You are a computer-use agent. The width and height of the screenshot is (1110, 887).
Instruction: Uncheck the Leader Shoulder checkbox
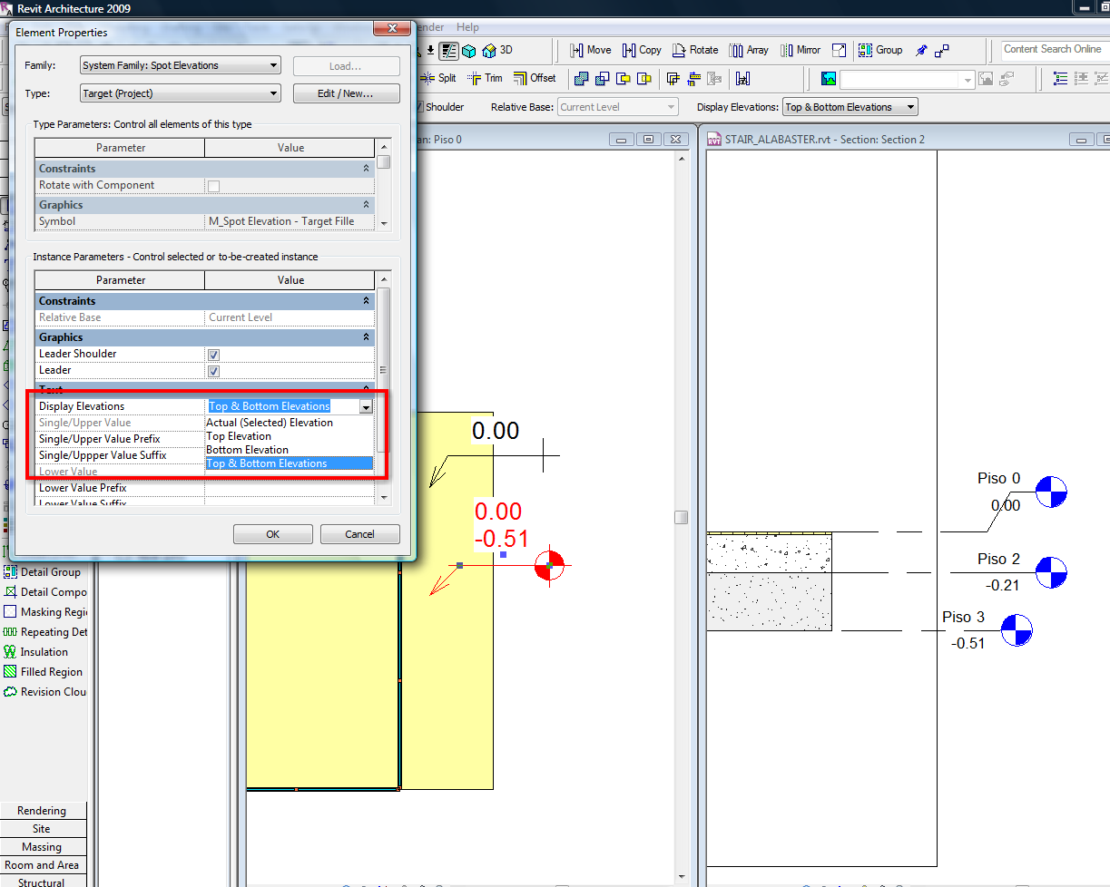pyautogui.click(x=213, y=355)
